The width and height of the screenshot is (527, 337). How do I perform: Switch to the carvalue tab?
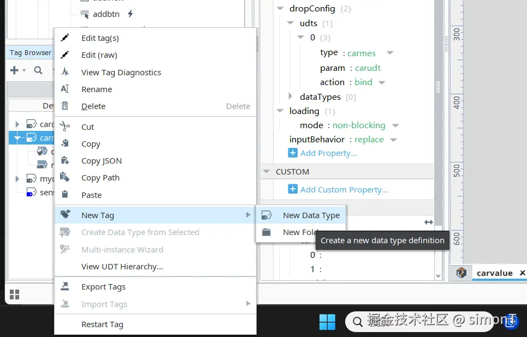pos(494,273)
